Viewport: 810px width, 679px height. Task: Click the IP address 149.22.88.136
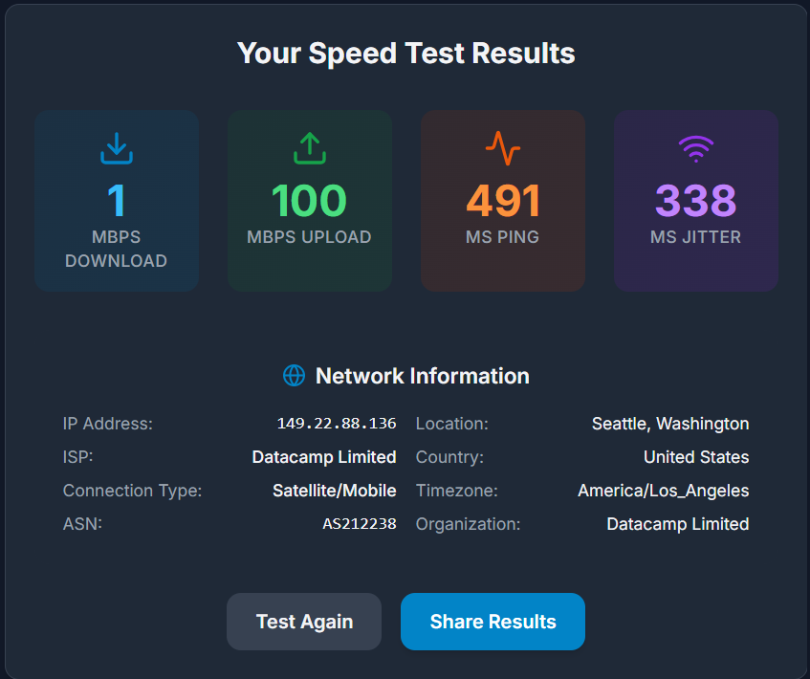click(x=336, y=424)
